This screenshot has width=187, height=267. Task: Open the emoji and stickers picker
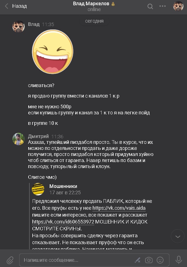160,260
